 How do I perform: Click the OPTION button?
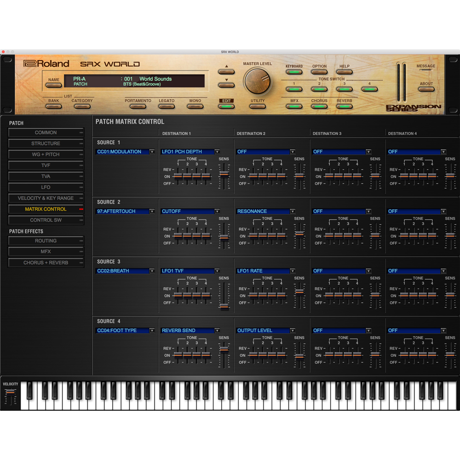(319, 72)
